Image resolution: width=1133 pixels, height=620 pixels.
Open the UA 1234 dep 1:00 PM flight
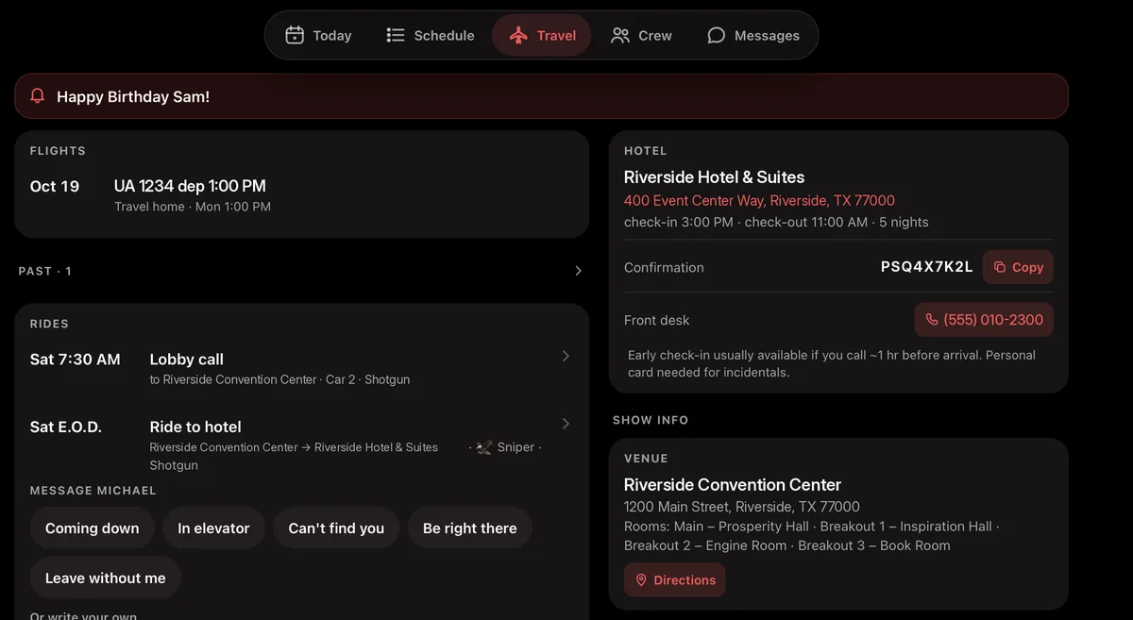coord(302,195)
